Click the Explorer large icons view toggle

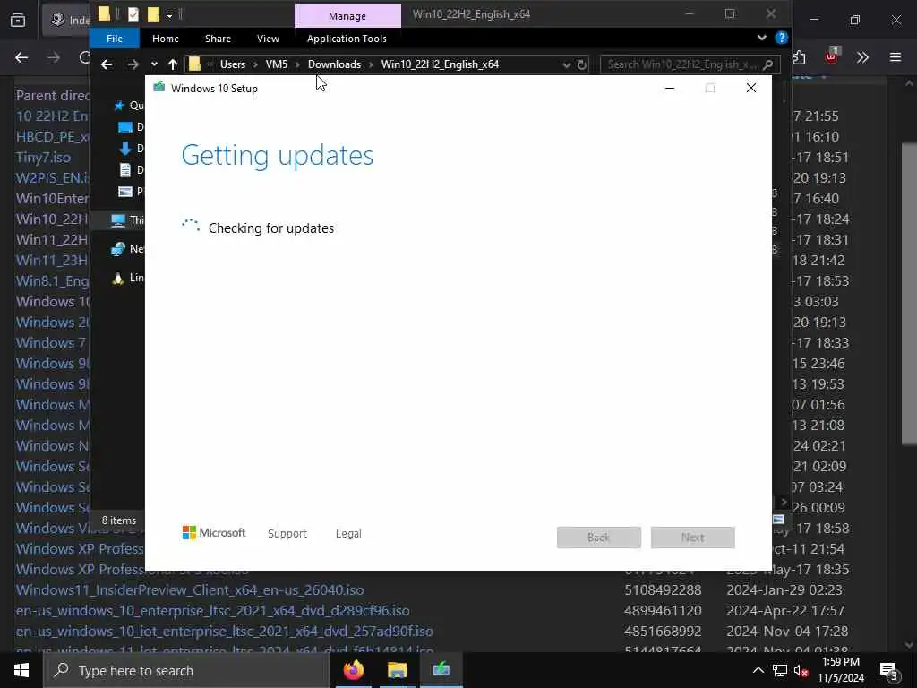778,520
